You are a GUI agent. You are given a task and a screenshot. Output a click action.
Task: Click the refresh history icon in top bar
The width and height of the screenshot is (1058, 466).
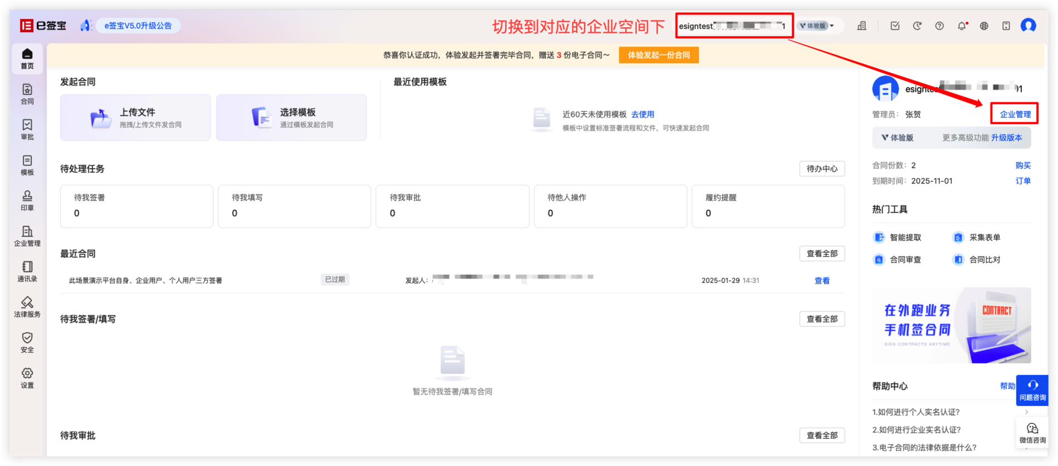click(x=917, y=26)
